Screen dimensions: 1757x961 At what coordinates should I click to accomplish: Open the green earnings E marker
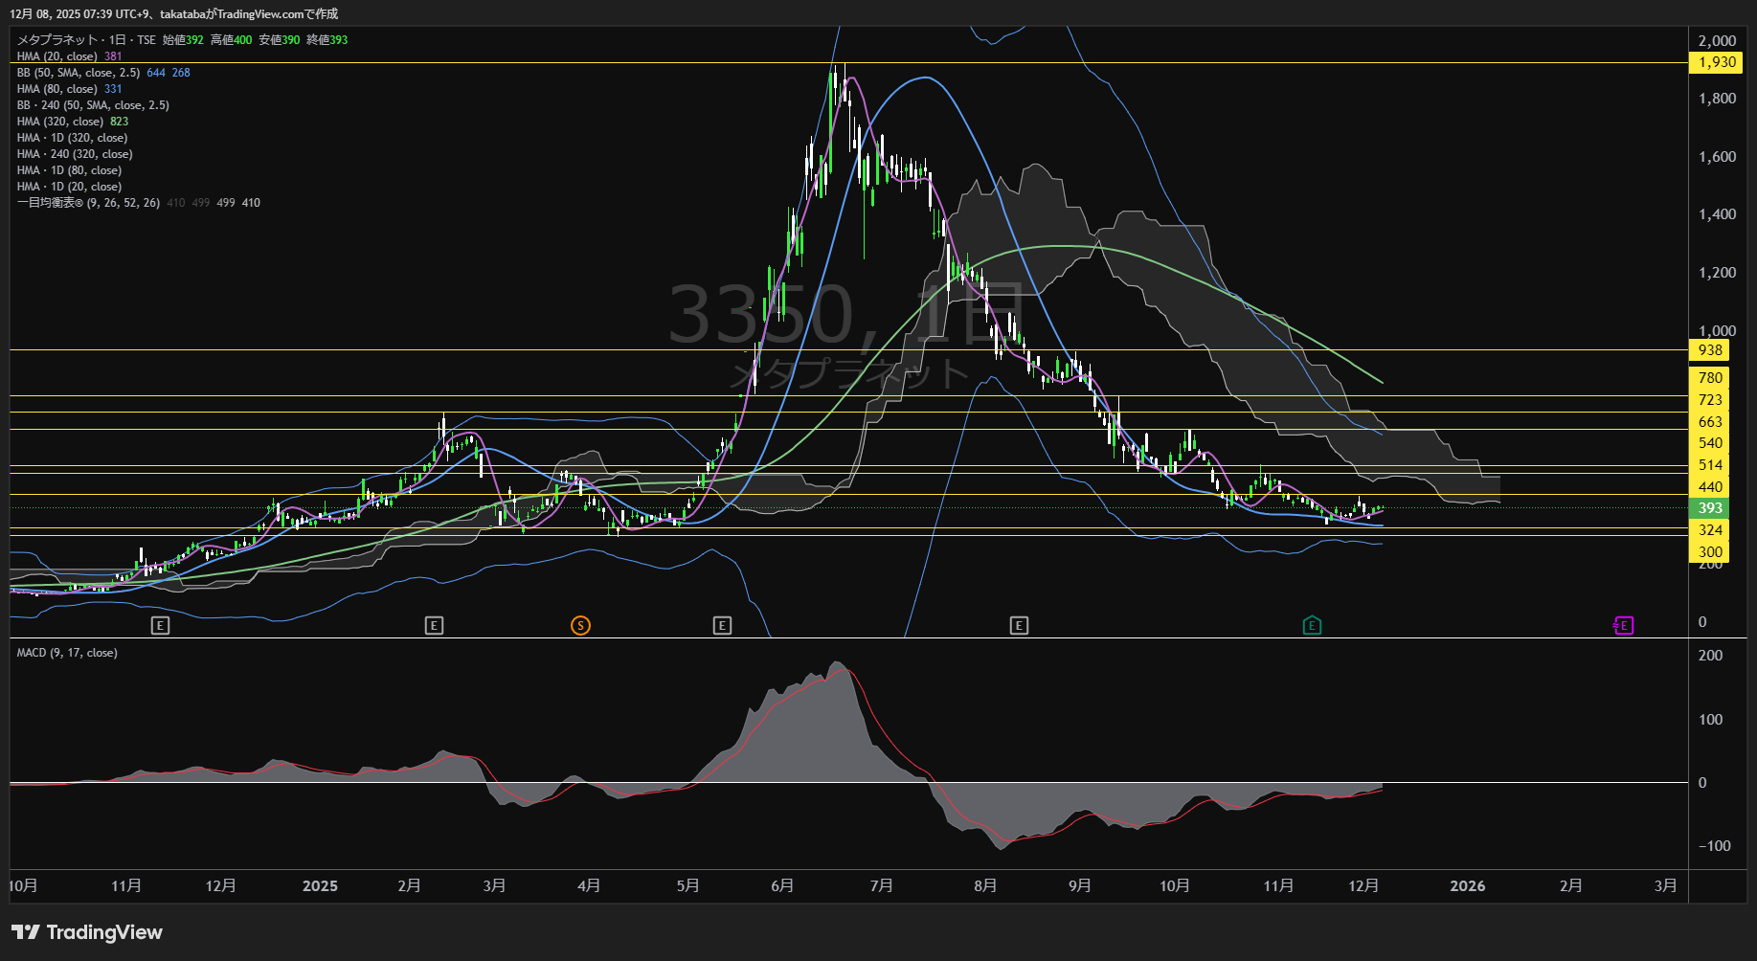tap(1312, 626)
